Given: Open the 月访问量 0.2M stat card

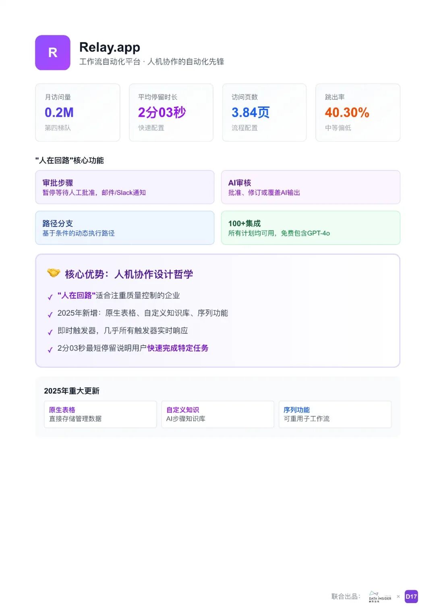Looking at the screenshot, I should [78, 112].
